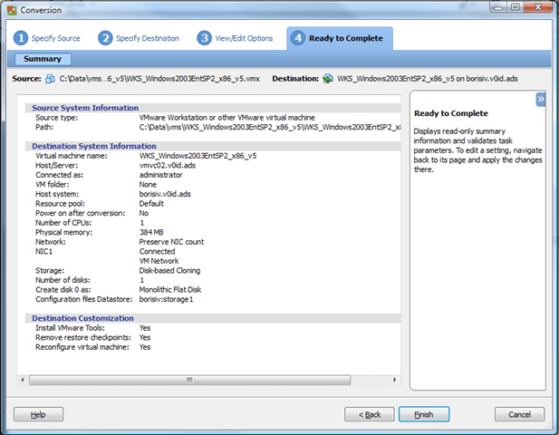
Task: Select the Summary tab
Action: tap(43, 59)
